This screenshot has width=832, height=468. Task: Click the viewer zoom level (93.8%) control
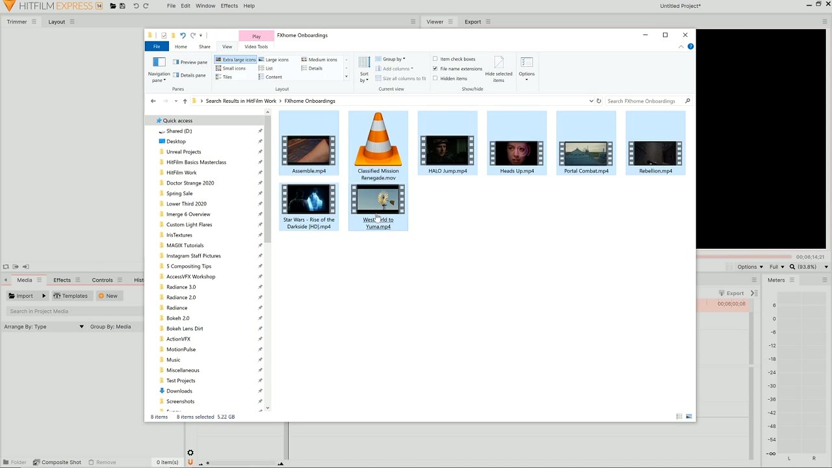808,266
